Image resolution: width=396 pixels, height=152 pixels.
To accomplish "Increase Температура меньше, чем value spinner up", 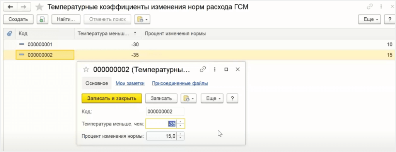I will tap(180, 122).
